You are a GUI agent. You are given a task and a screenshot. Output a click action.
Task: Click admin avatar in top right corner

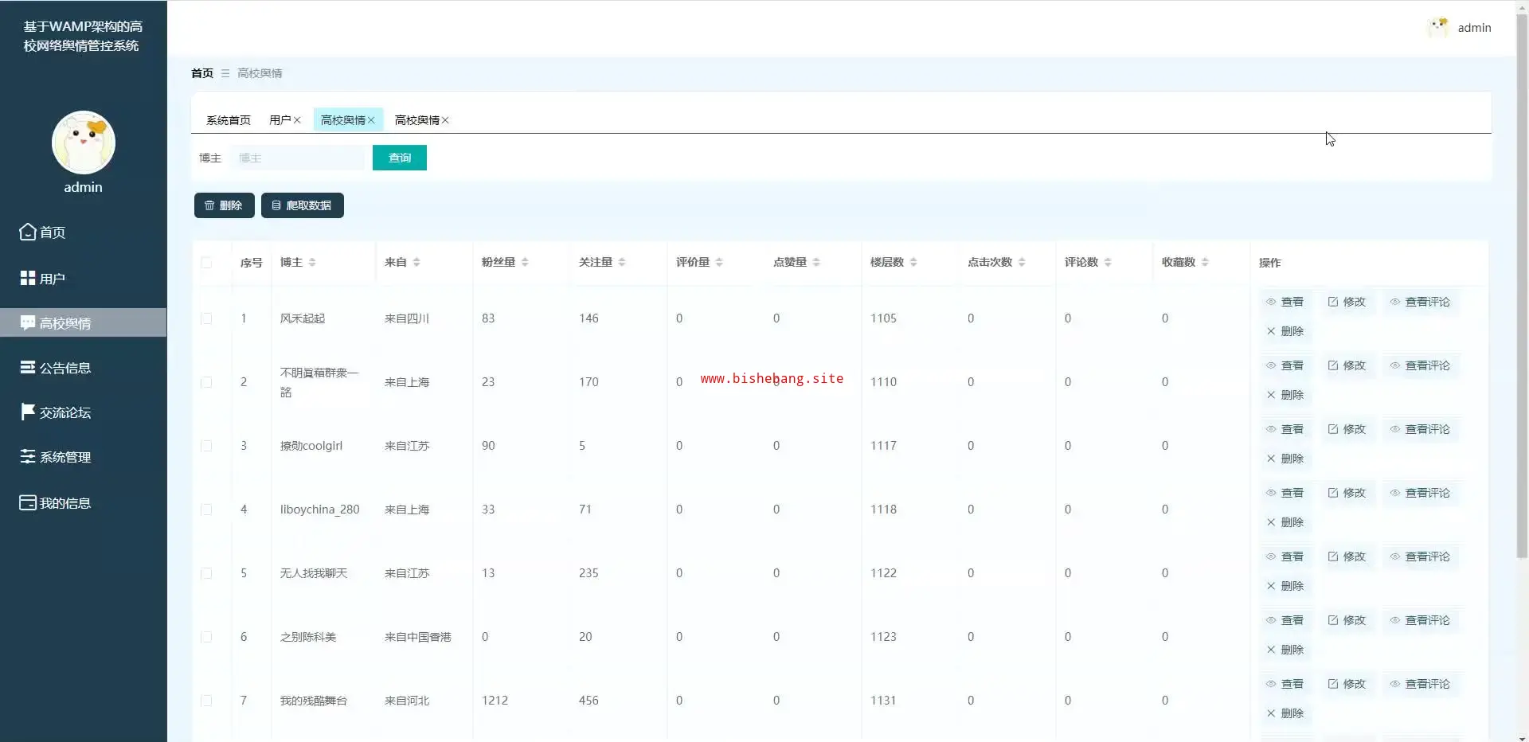pyautogui.click(x=1437, y=28)
